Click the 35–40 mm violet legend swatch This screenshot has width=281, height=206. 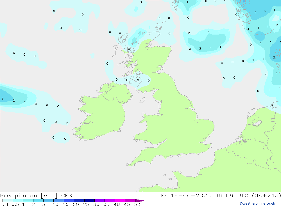(x=110, y=200)
